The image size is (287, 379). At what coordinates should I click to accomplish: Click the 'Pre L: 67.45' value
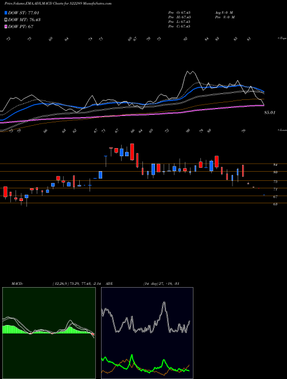pyautogui.click(x=180, y=22)
